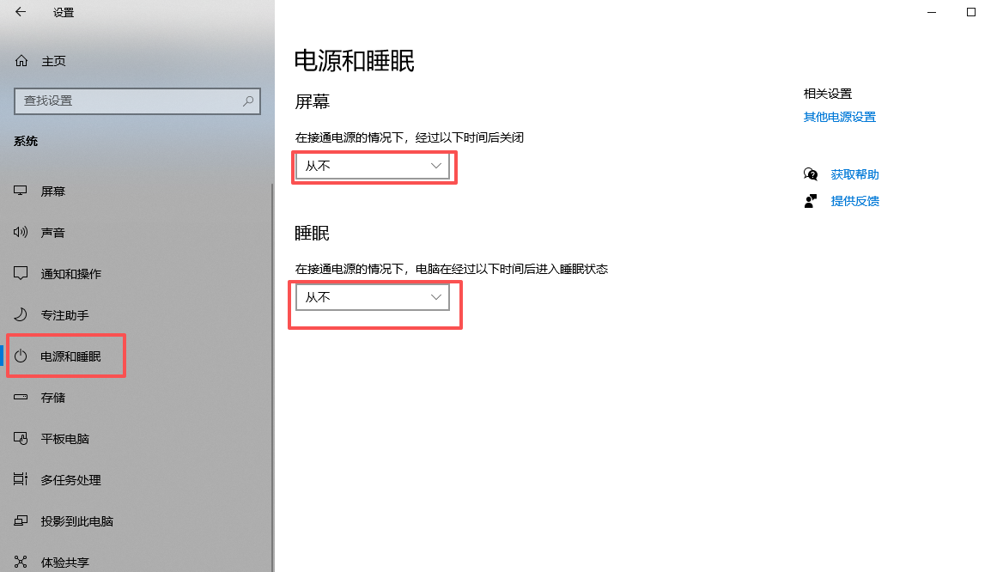Select 电源和睡眠 in the sidebar

pos(70,356)
